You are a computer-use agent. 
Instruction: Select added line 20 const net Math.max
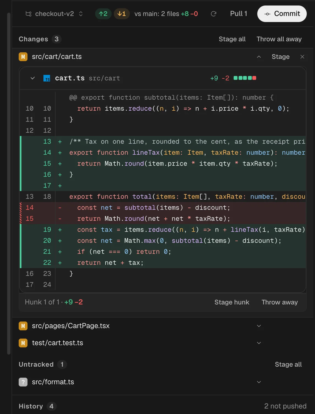163,241
